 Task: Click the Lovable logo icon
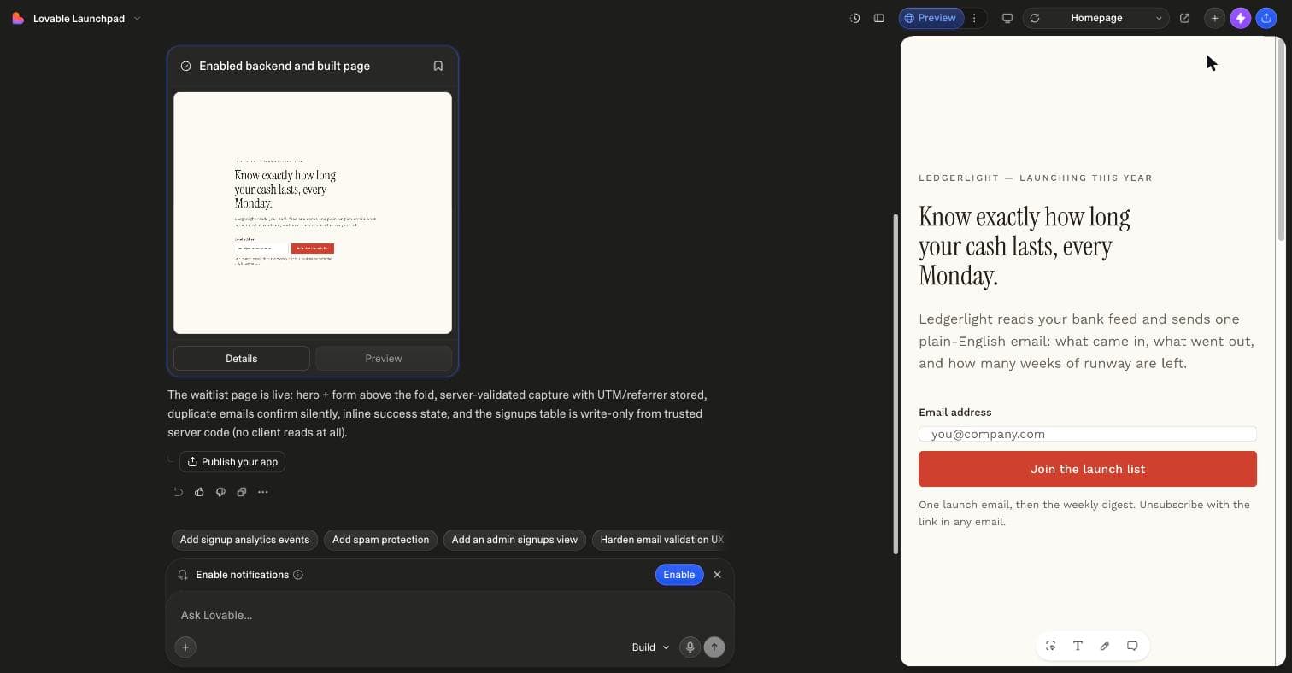[x=18, y=18]
